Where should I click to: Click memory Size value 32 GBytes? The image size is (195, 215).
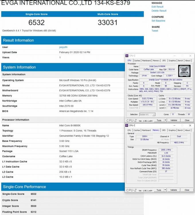point(145,139)
